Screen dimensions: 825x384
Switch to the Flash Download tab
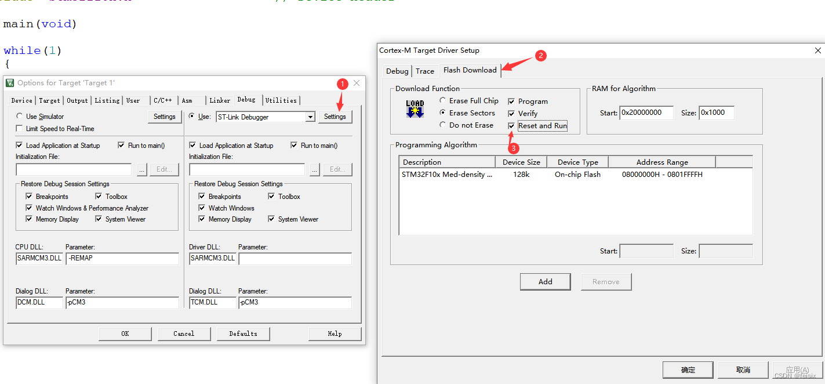click(470, 70)
